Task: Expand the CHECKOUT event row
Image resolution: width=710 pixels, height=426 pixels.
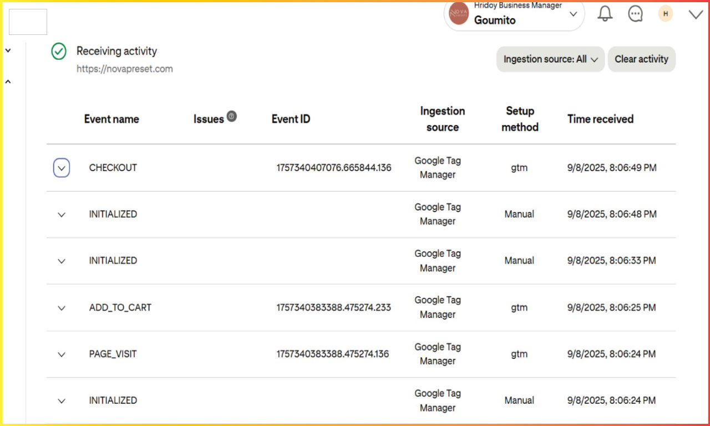Action: pos(61,167)
